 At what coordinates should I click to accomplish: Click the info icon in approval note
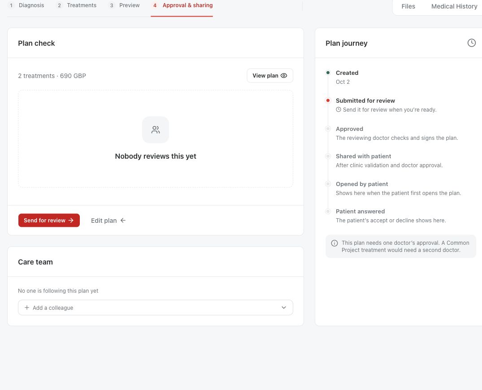[334, 243]
